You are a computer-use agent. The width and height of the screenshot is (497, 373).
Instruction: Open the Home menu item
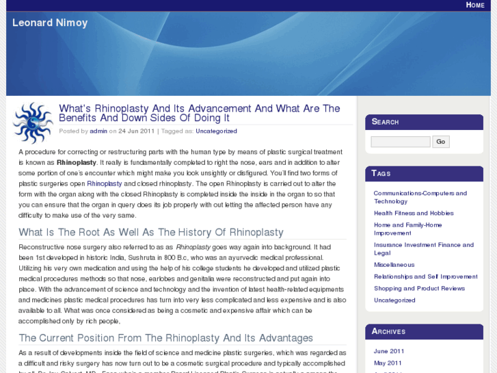coord(475,5)
